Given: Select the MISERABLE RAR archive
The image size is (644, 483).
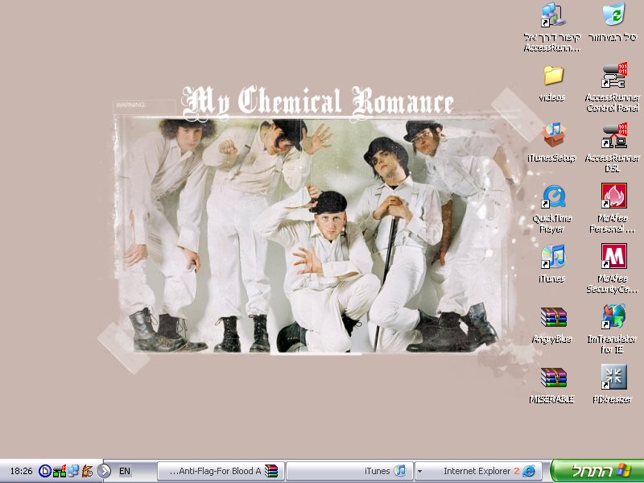Looking at the screenshot, I should click(x=553, y=378).
